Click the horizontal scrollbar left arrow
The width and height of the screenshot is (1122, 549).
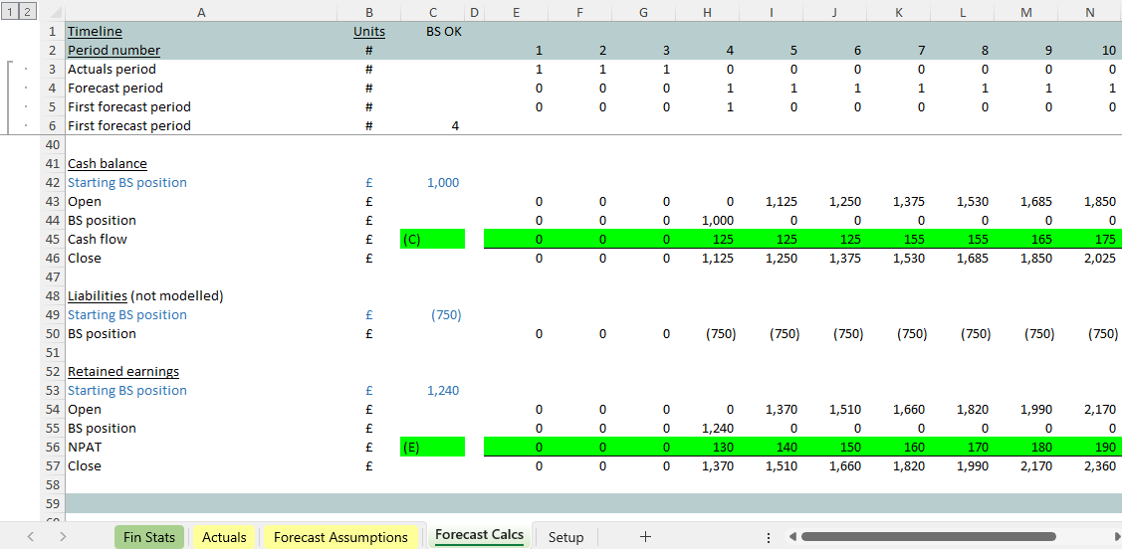point(791,537)
